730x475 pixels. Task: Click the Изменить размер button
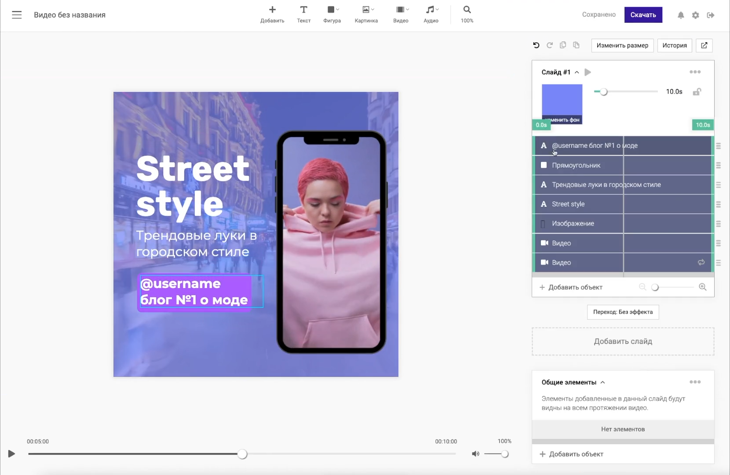[x=622, y=45]
